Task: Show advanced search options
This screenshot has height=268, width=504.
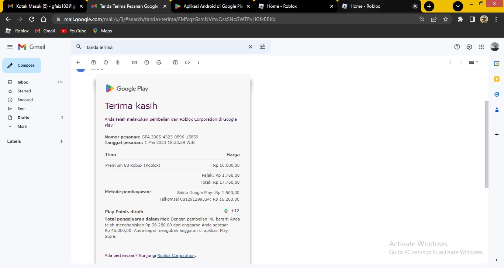Action: pos(263,47)
